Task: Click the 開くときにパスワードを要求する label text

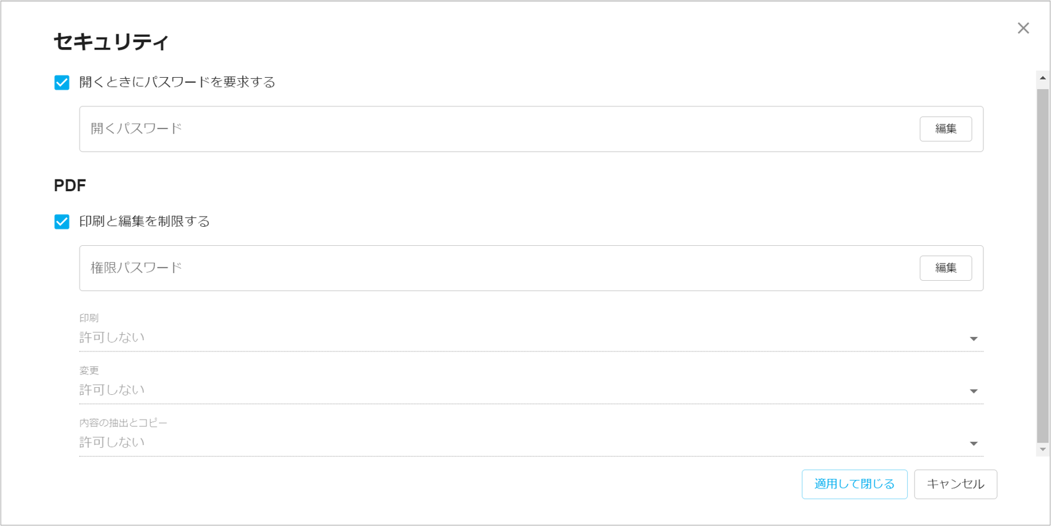Action: pos(177,82)
